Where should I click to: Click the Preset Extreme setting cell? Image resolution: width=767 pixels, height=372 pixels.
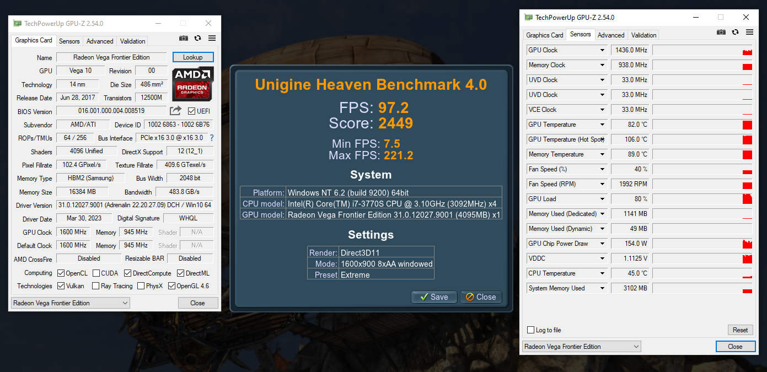click(x=387, y=274)
